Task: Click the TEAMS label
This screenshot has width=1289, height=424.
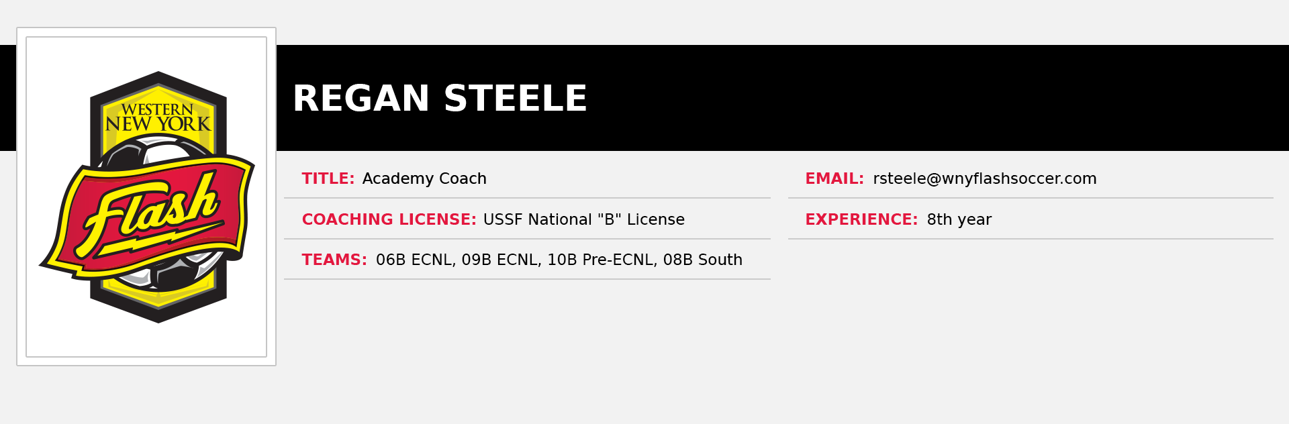Action: 334,260
